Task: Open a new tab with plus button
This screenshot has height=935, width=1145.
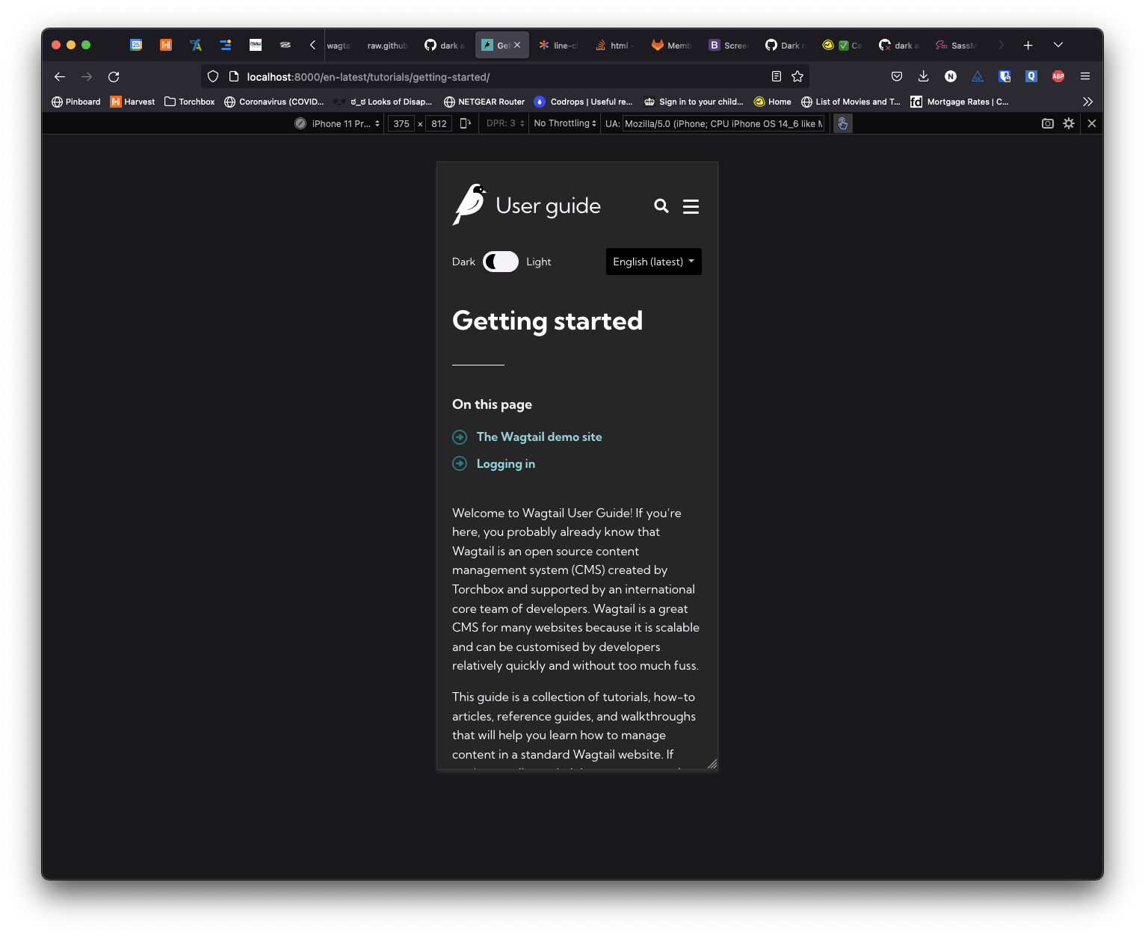Action: (x=1028, y=45)
